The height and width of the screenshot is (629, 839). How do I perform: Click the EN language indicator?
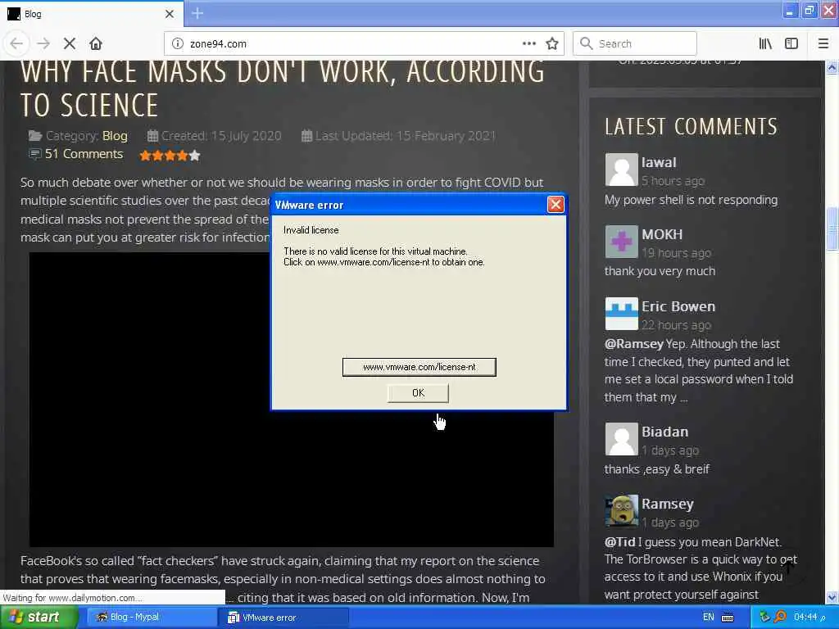tap(709, 618)
